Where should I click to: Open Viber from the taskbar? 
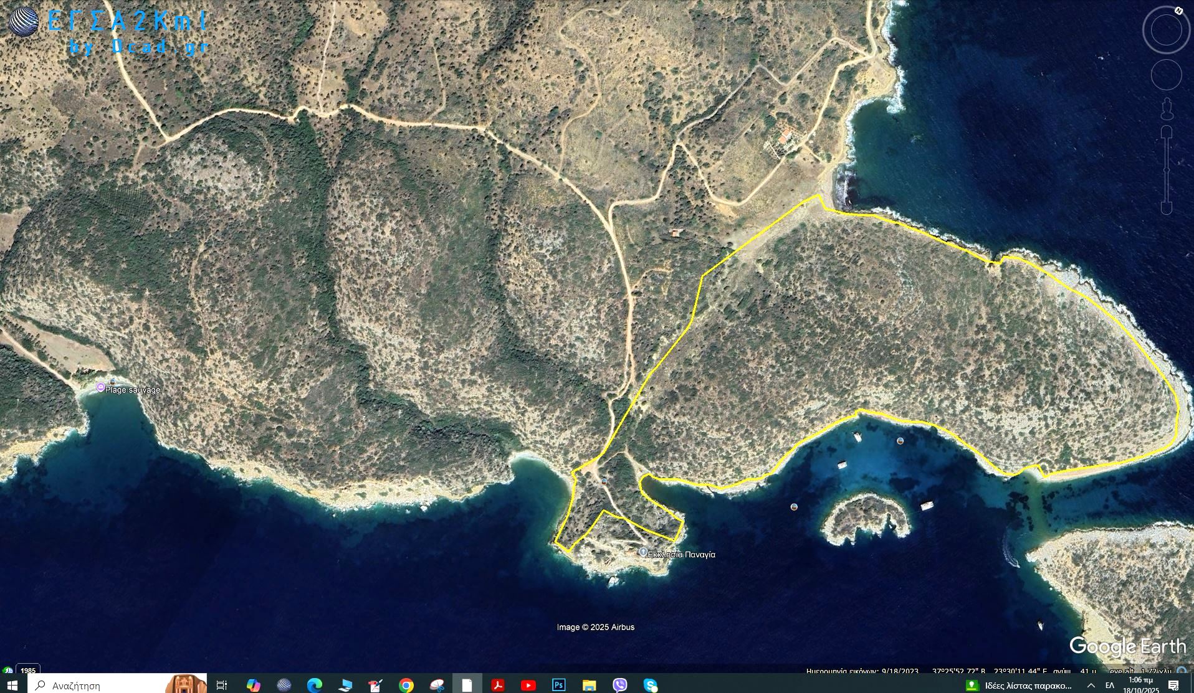(x=619, y=685)
